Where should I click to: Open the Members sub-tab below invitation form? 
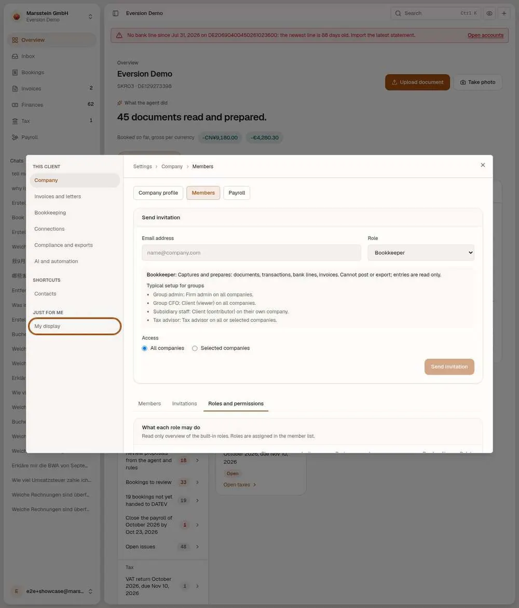(149, 403)
